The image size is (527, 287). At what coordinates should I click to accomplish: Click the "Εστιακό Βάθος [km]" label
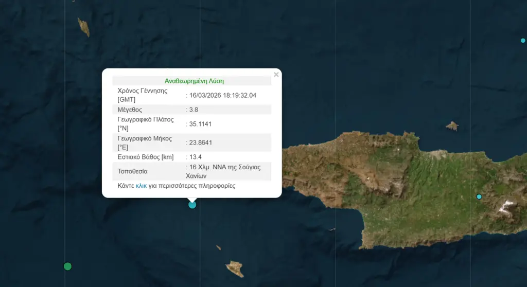point(146,157)
